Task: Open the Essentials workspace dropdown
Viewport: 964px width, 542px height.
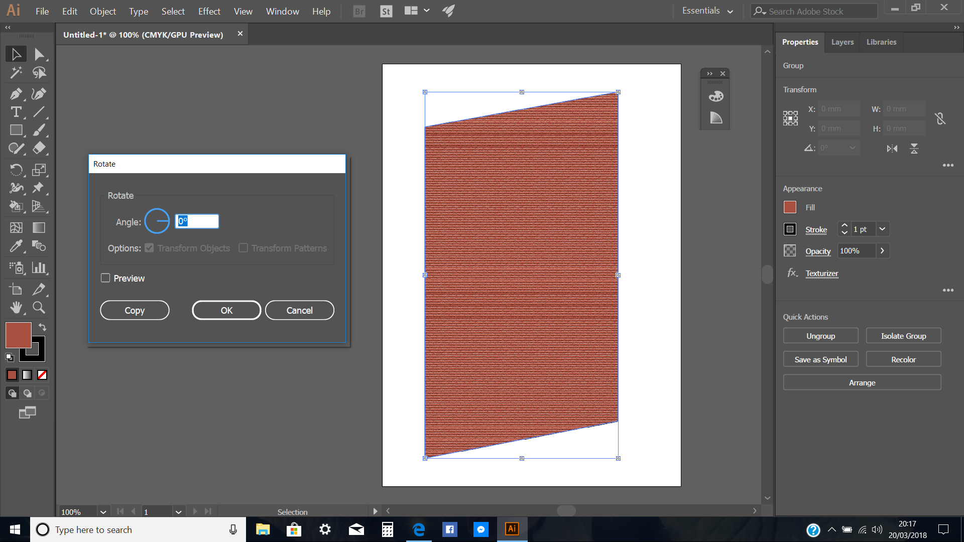Action: point(707,11)
